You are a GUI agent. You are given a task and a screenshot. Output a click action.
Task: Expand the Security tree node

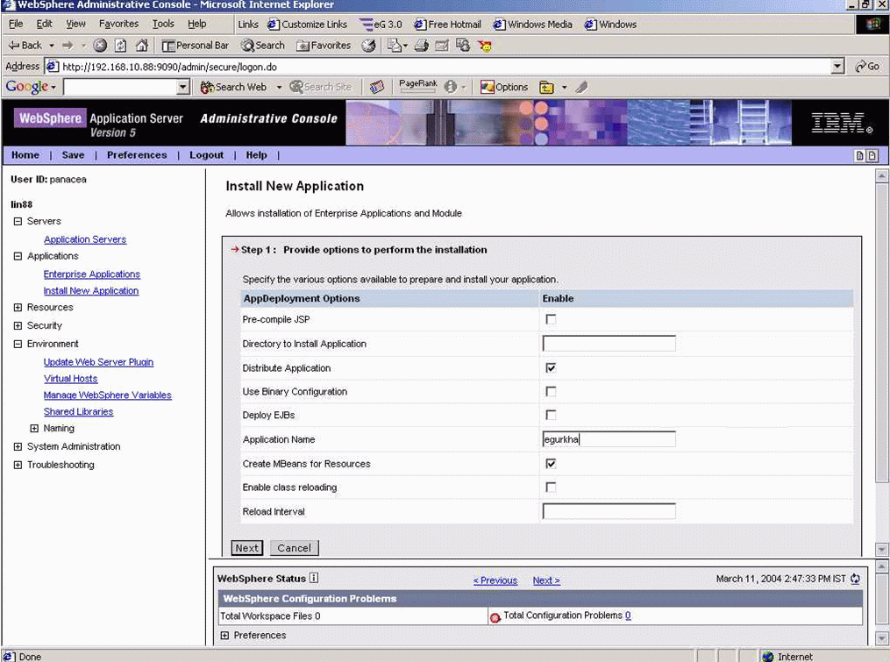(18, 325)
